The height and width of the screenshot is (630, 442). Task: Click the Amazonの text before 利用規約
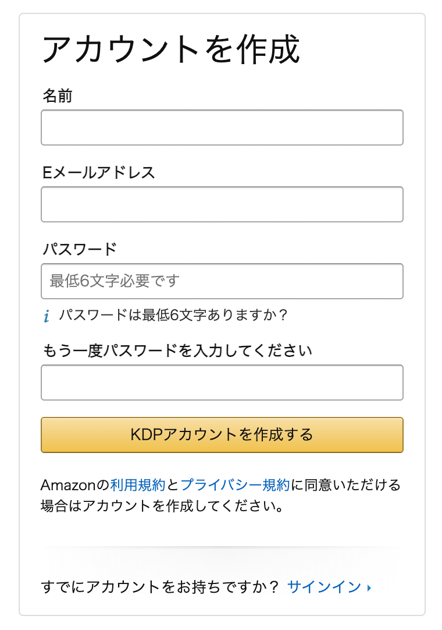pyautogui.click(x=75, y=485)
